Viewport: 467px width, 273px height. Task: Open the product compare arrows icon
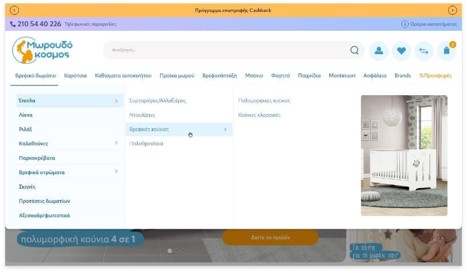click(x=424, y=51)
